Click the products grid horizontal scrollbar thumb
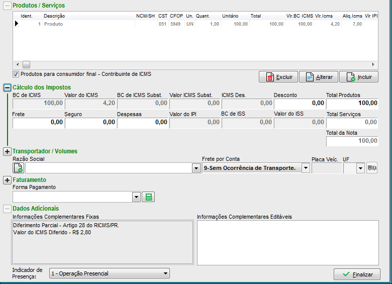The image size is (392, 284). click(26, 65)
